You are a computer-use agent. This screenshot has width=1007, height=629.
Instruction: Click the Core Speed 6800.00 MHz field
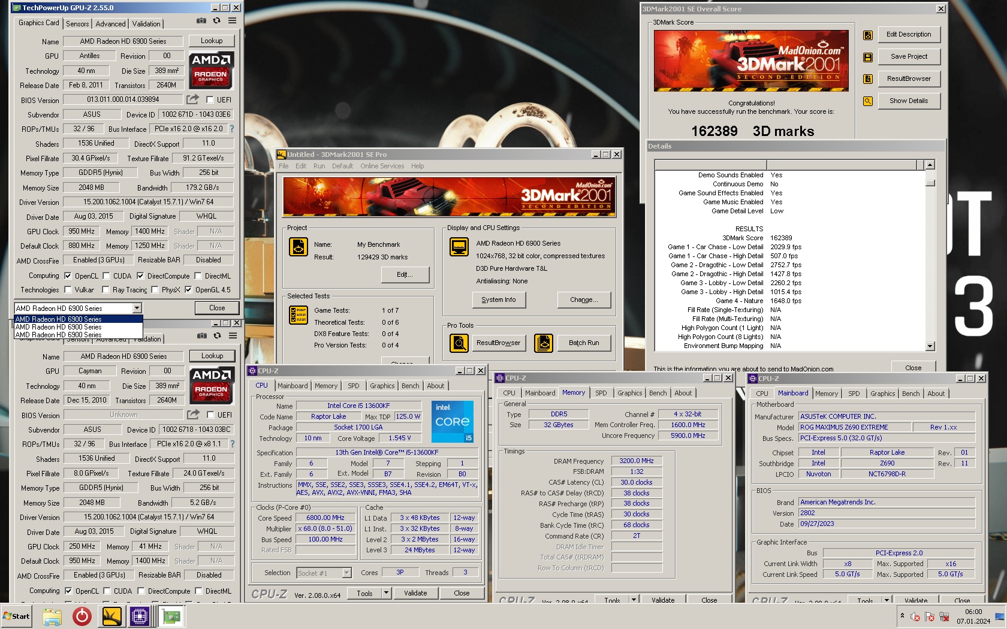(x=325, y=518)
